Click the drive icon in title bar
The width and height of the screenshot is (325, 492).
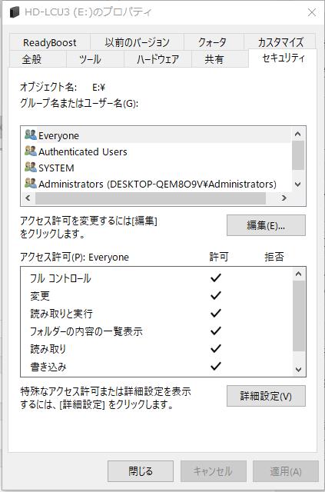[x=15, y=12]
